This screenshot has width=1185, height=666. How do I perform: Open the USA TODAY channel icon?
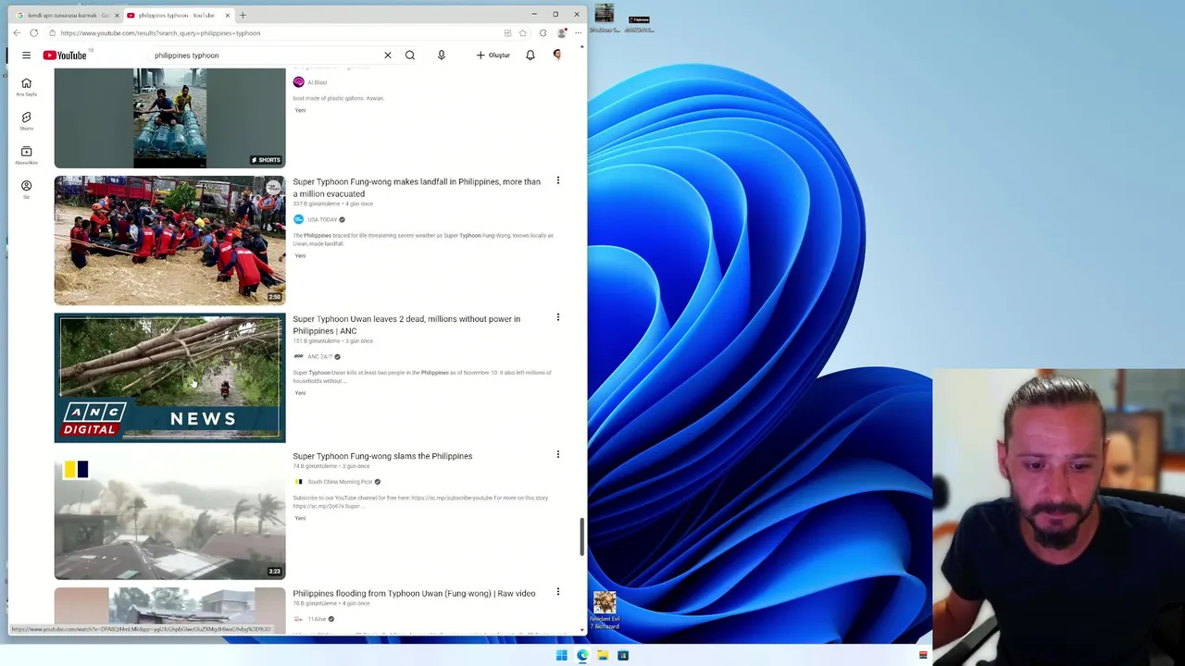tap(298, 219)
